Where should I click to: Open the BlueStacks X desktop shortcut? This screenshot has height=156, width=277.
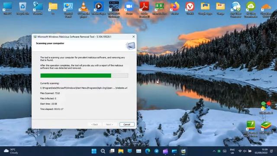click(x=266, y=107)
